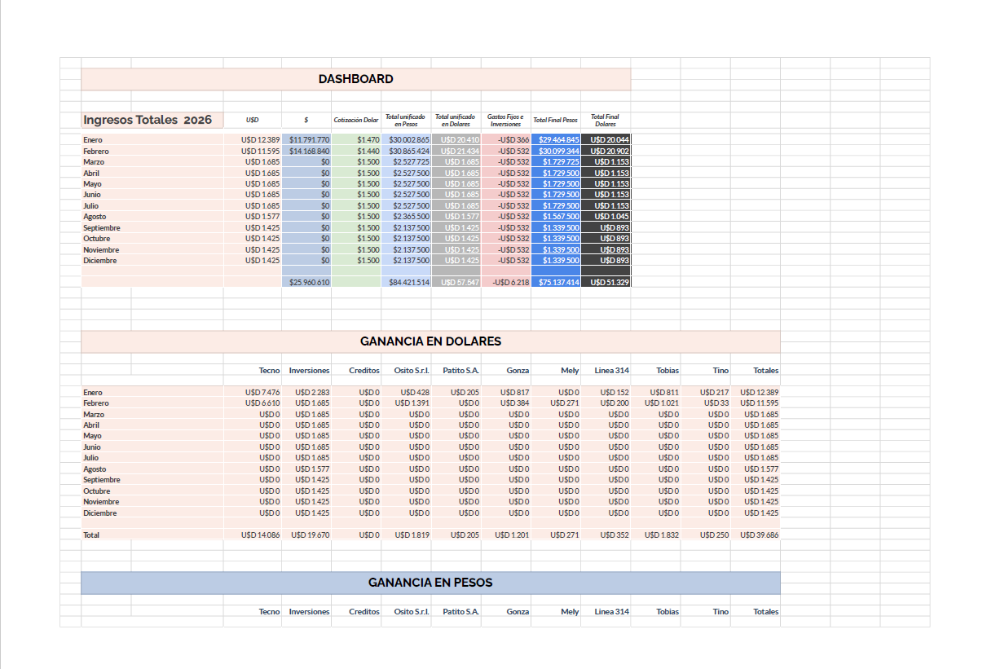The image size is (987, 669).
Task: Click the Osito S.r.l. column header
Action: coord(409,370)
